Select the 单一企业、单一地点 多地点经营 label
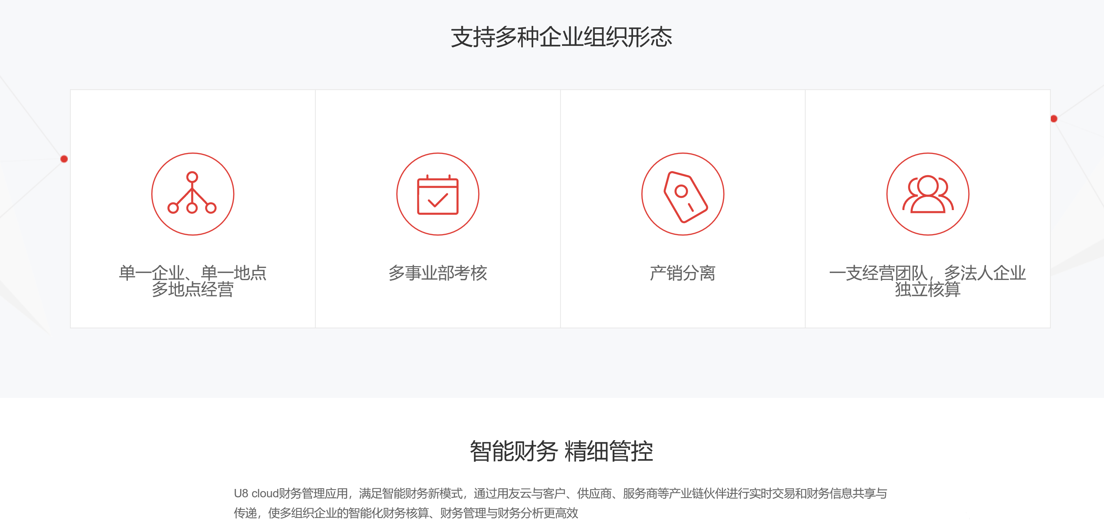The height and width of the screenshot is (529, 1104). coord(192,281)
